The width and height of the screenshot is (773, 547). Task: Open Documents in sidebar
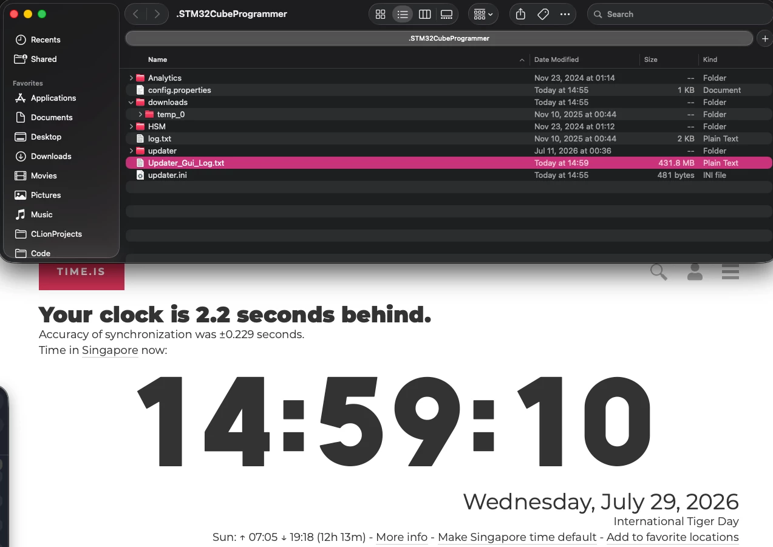[52, 117]
